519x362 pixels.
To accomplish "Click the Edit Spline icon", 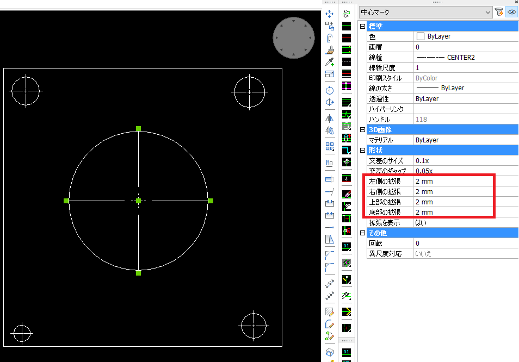I will 329,336.
